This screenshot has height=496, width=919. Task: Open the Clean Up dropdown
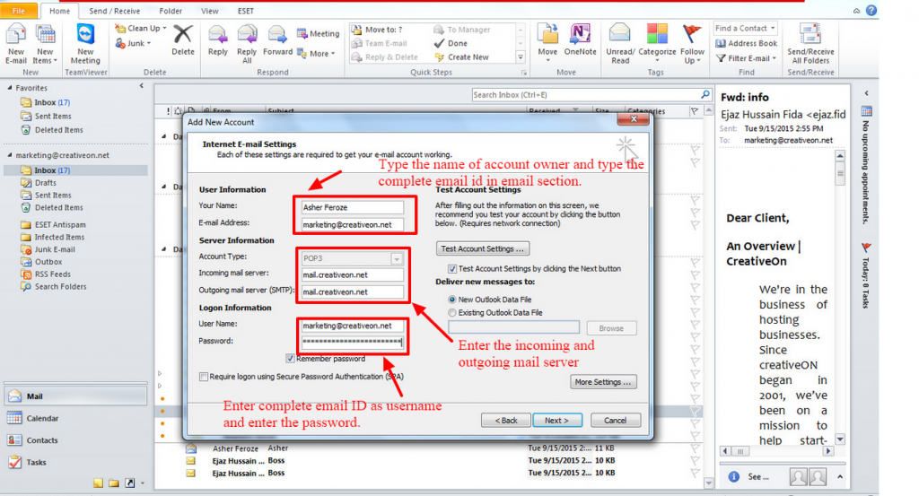[x=141, y=28]
